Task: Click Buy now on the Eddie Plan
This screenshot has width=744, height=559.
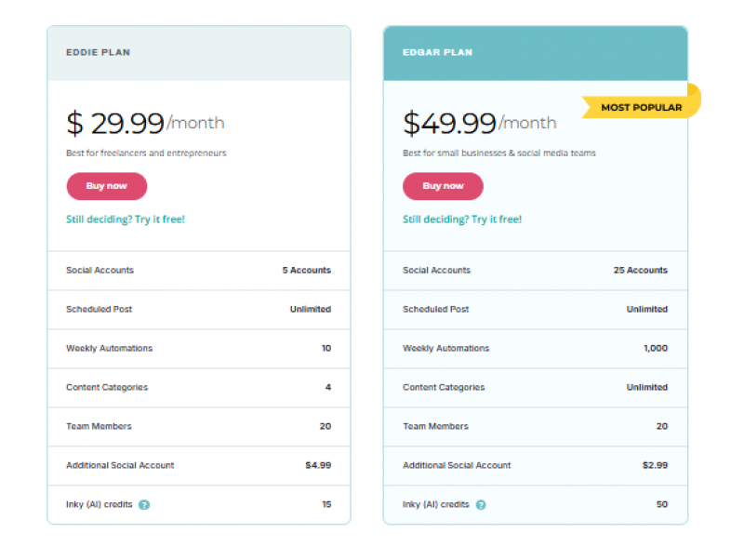Action: [106, 186]
